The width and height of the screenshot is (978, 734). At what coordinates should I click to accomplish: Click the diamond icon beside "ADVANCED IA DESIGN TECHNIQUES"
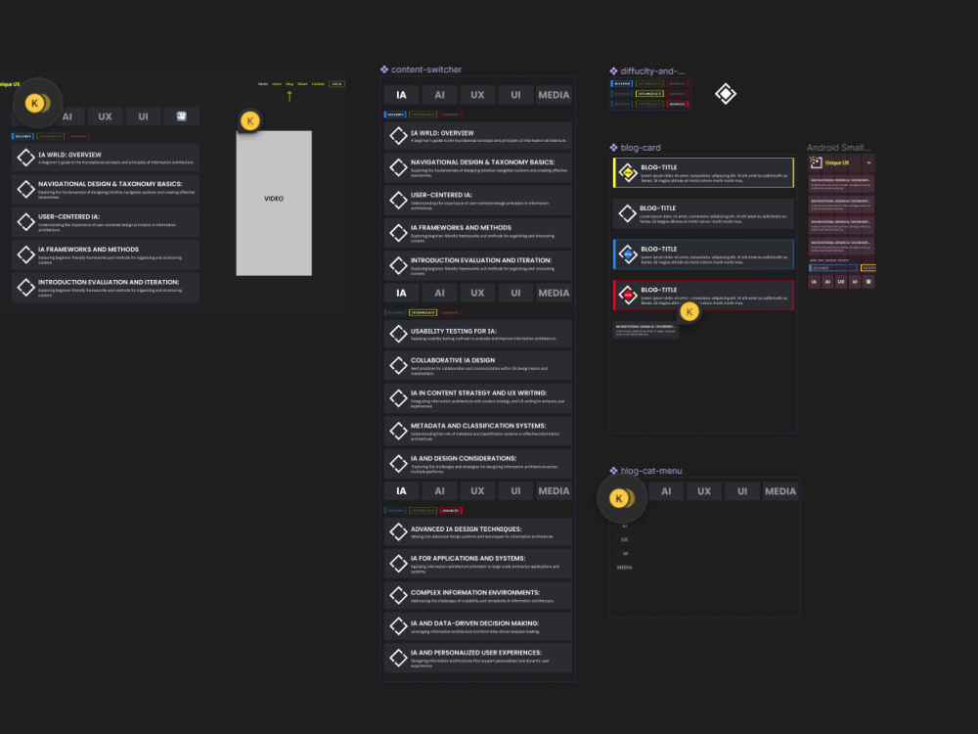pos(398,529)
